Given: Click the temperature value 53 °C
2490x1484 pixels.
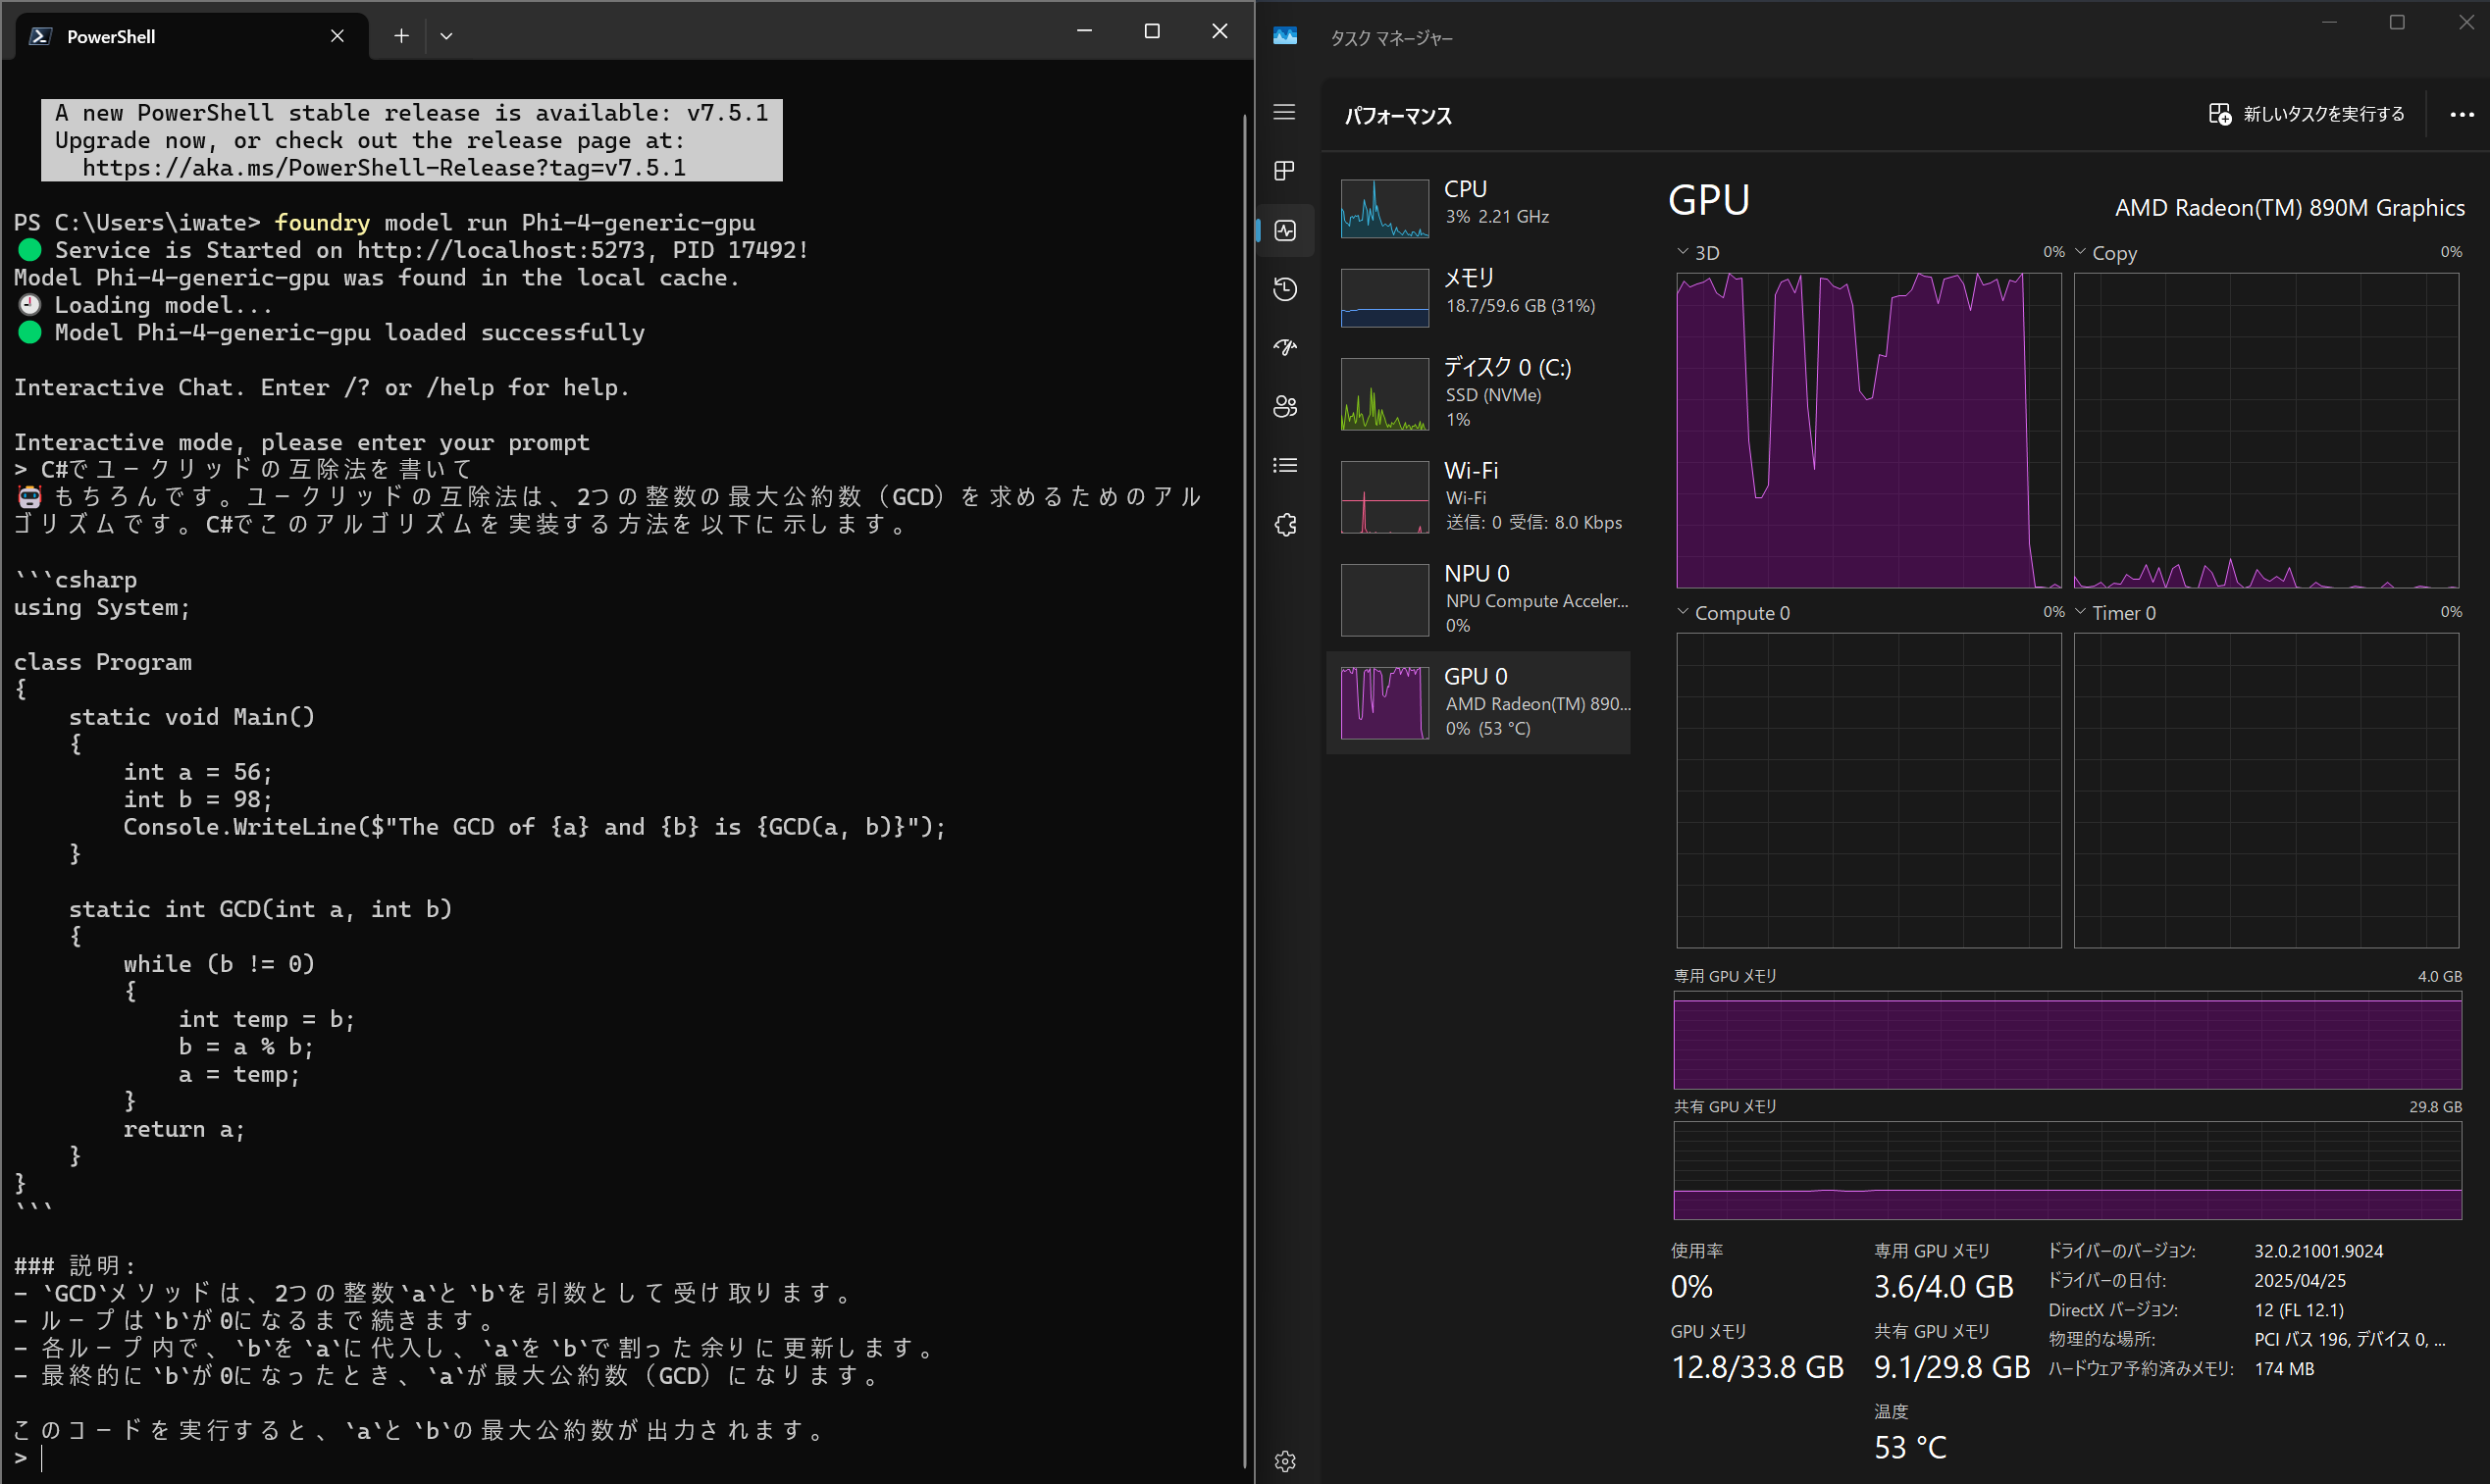Looking at the screenshot, I should (1910, 1447).
